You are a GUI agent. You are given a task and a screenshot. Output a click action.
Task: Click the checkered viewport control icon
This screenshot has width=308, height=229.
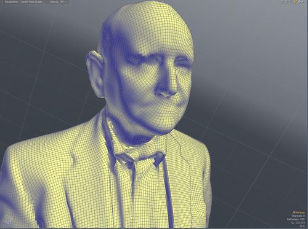(283, 2)
